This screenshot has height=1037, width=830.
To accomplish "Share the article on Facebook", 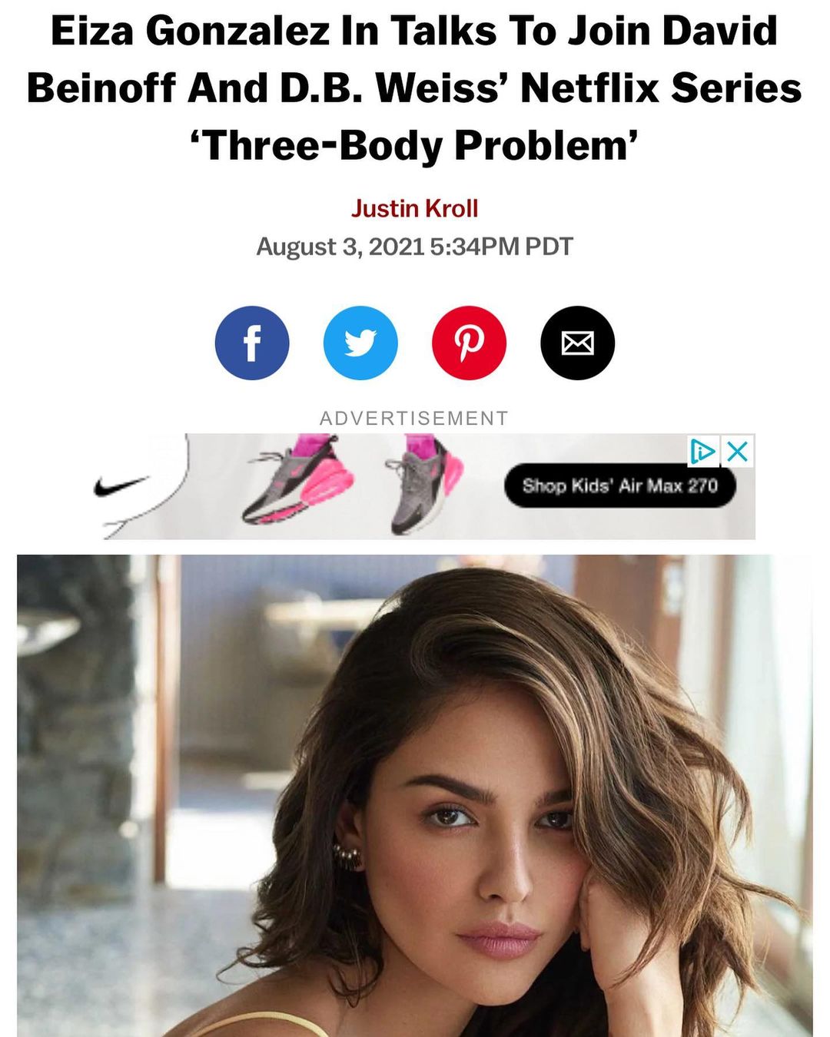I will tap(252, 343).
